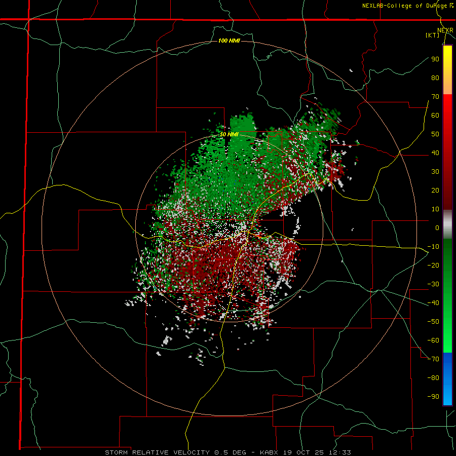Click the NEXR label above the color scale
This screenshot has height=456, width=456.
(x=445, y=30)
